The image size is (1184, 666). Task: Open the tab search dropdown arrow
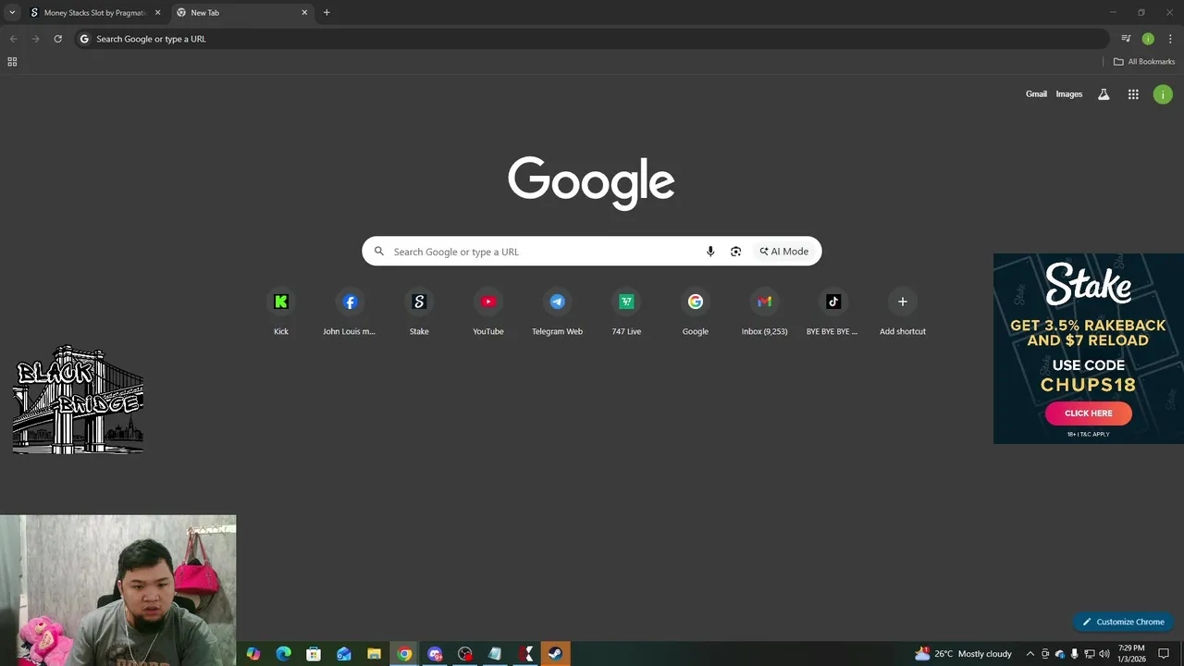12,13
